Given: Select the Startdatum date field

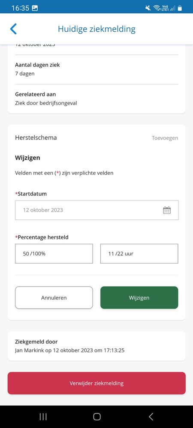Looking at the screenshot, I should (x=97, y=210).
